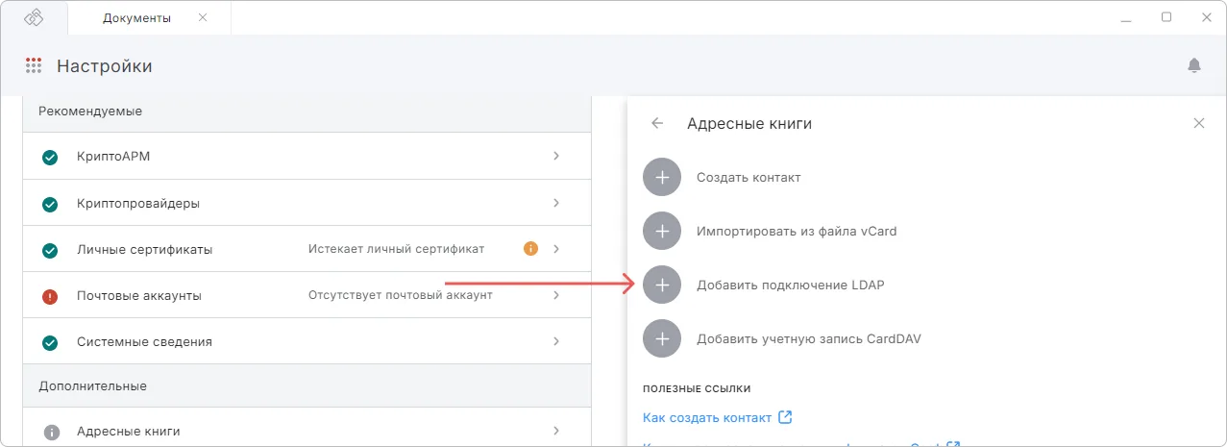The height and width of the screenshot is (447, 1227).
Task: Click the Отсутствует почтовый аккаунт status text
Action: coord(400,295)
